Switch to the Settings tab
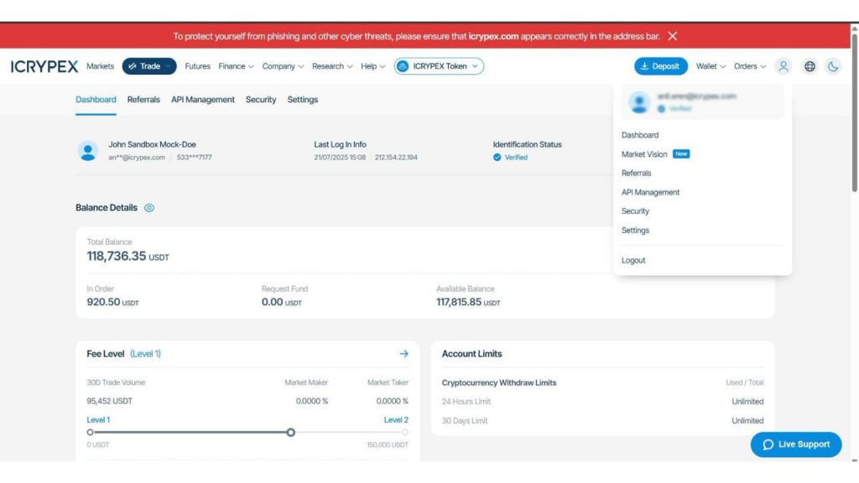The image size is (859, 483). [302, 100]
